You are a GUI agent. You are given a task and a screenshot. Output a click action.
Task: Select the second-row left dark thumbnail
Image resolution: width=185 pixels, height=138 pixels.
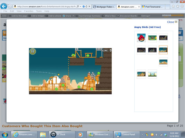[x=141, y=50]
